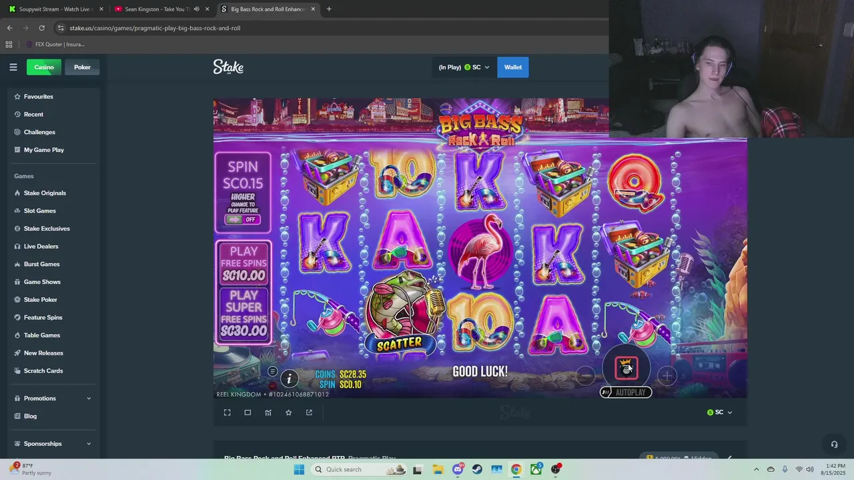Expand the Sponsorships menu

pyautogui.click(x=53, y=444)
